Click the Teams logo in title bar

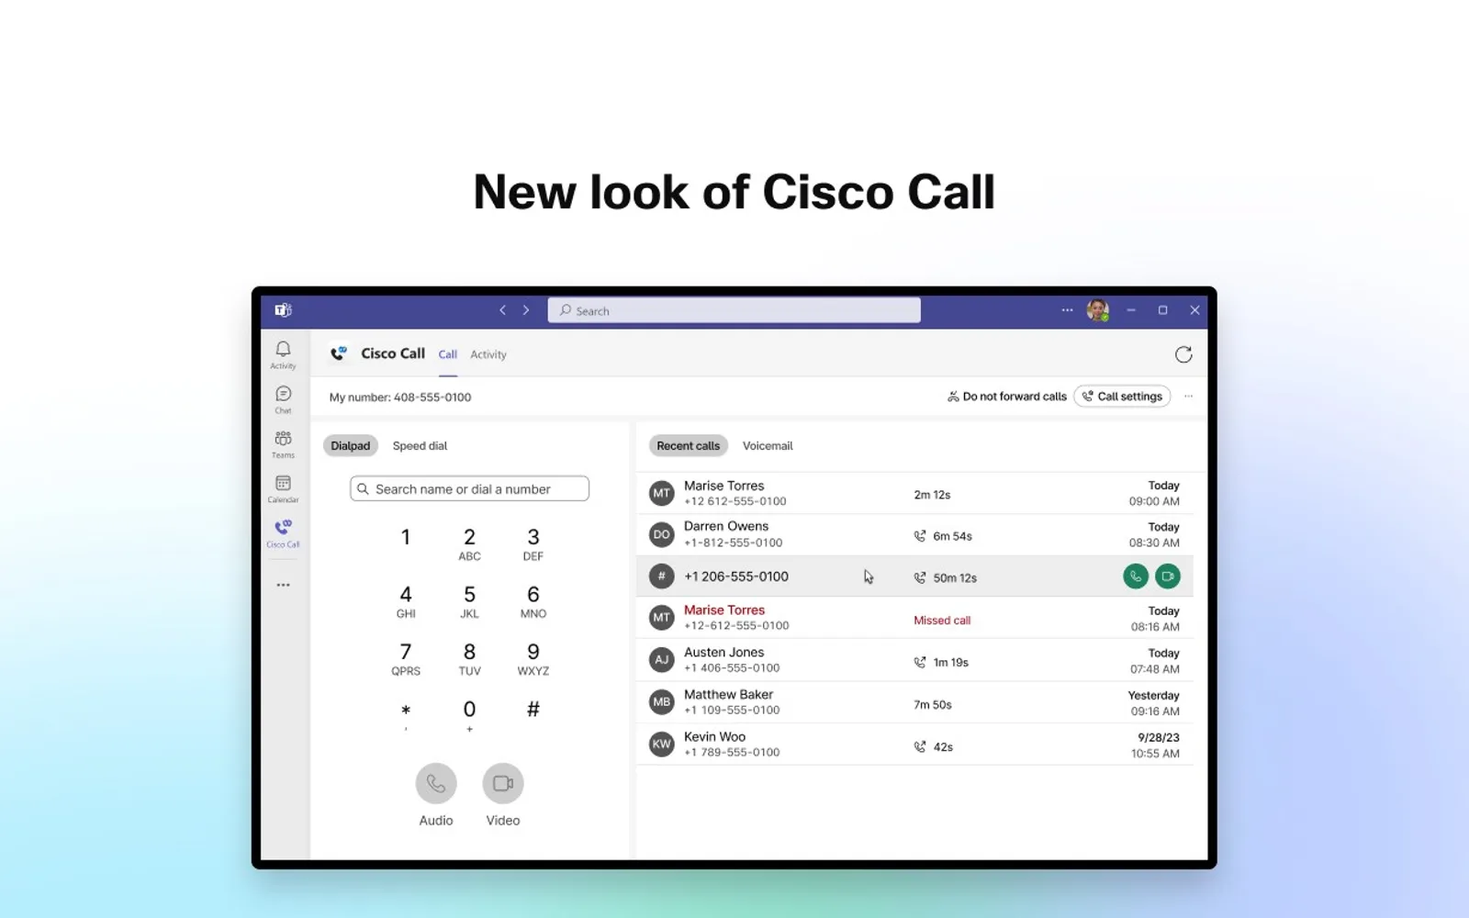[283, 310]
